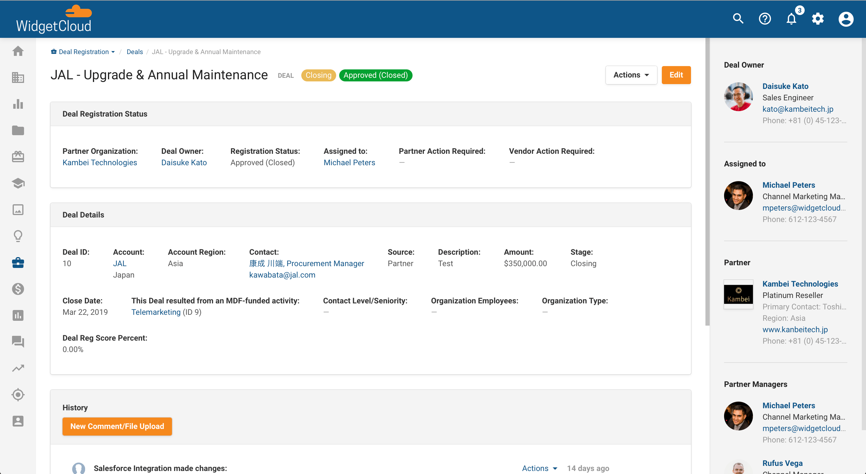Go to Home via sidebar house icon
866x474 pixels.
[x=18, y=51]
